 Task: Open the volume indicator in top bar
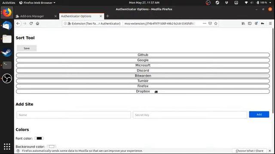point(252,3)
